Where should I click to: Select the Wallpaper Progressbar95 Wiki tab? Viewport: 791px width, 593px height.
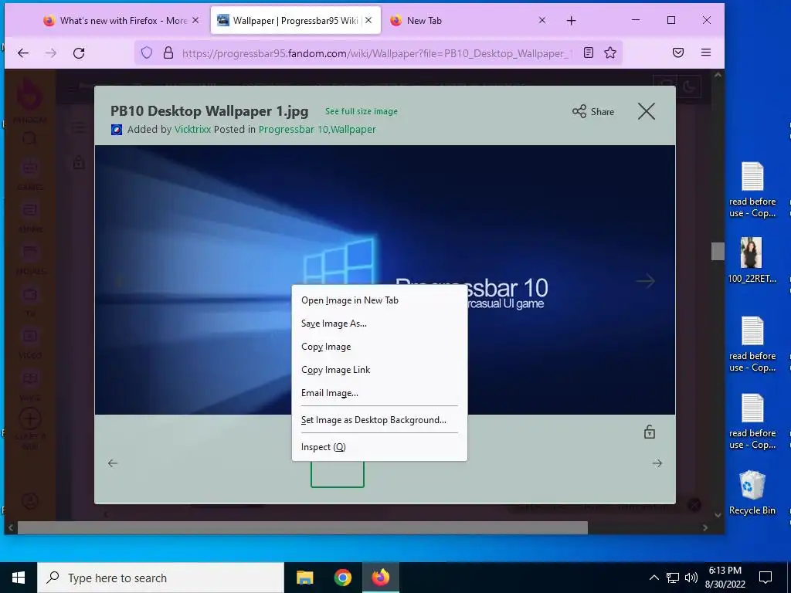[x=295, y=20]
